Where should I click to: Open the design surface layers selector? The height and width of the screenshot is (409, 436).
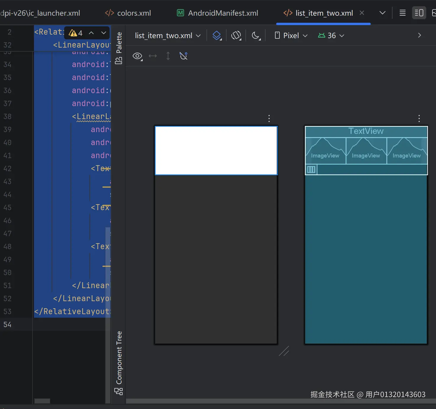click(x=217, y=36)
